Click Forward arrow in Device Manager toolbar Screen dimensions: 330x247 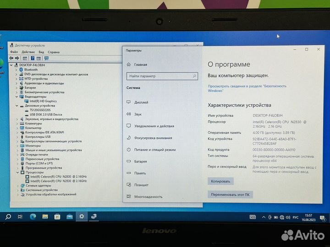click(x=17, y=58)
